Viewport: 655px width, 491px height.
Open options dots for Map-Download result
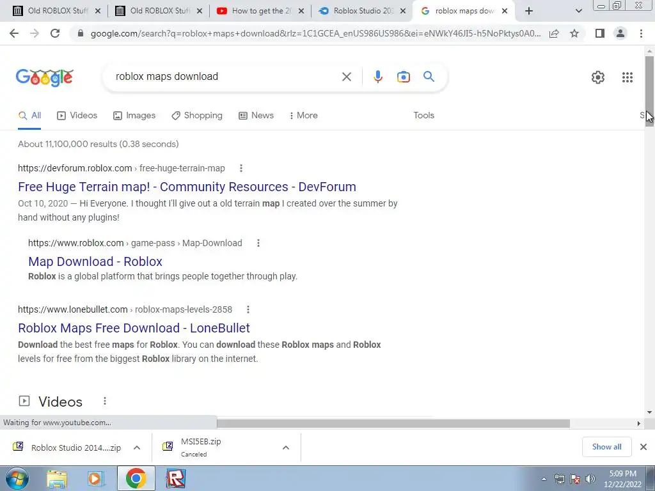point(258,243)
